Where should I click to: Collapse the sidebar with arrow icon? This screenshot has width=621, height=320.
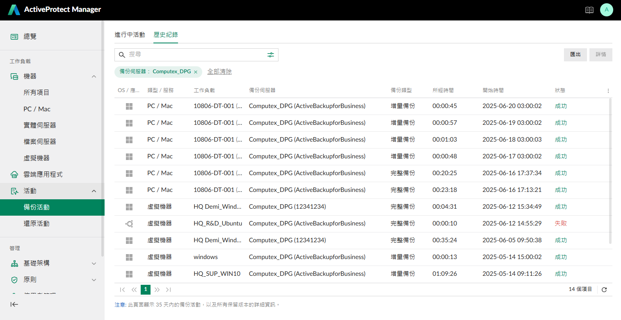tap(14, 304)
